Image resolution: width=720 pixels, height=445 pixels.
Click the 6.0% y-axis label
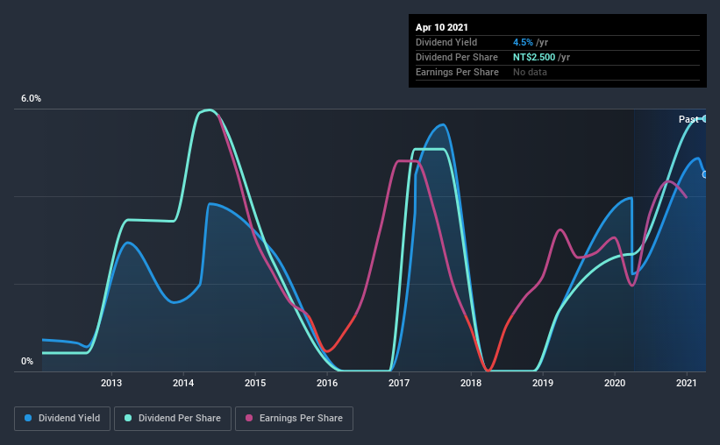pos(31,99)
